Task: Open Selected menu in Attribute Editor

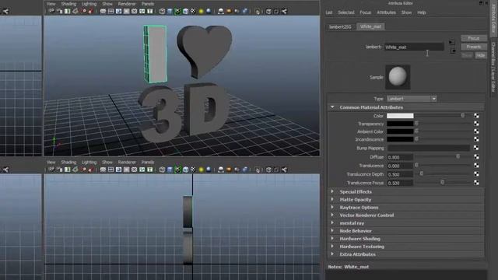Action: [x=345, y=12]
